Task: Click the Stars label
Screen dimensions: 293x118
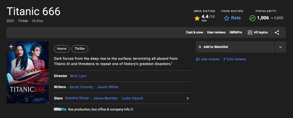Action: pyautogui.click(x=58, y=98)
